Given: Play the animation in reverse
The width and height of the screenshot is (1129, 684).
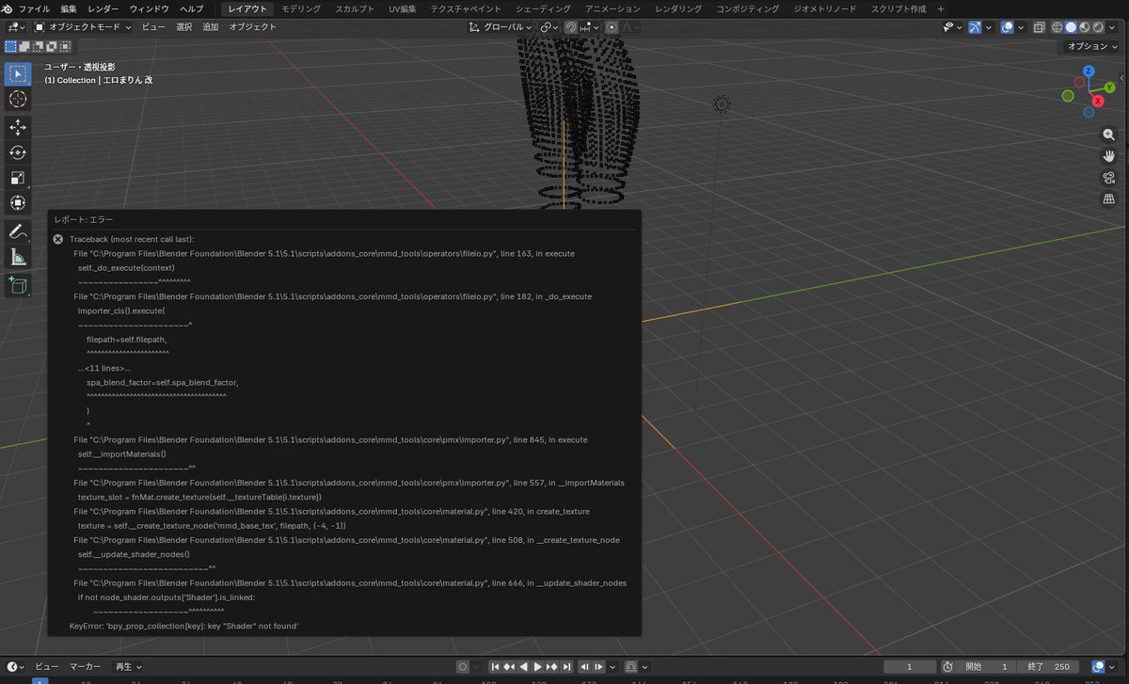Looking at the screenshot, I should (524, 666).
